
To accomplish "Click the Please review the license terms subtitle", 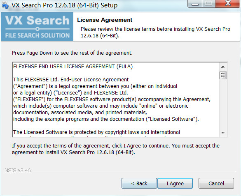I will pos(155,32).
